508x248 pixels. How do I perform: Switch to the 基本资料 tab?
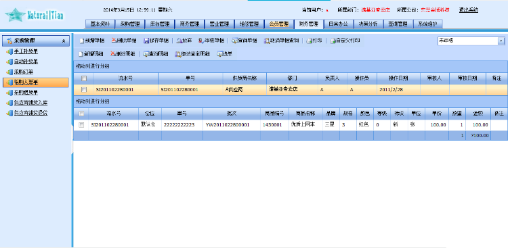(x=100, y=24)
